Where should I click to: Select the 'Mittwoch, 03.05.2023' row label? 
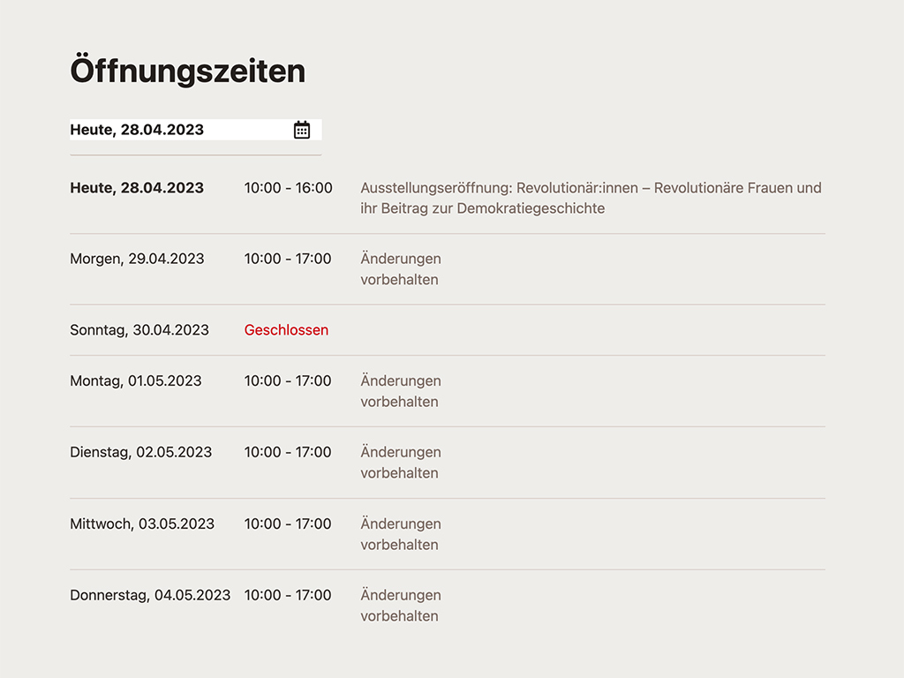pyautogui.click(x=142, y=524)
